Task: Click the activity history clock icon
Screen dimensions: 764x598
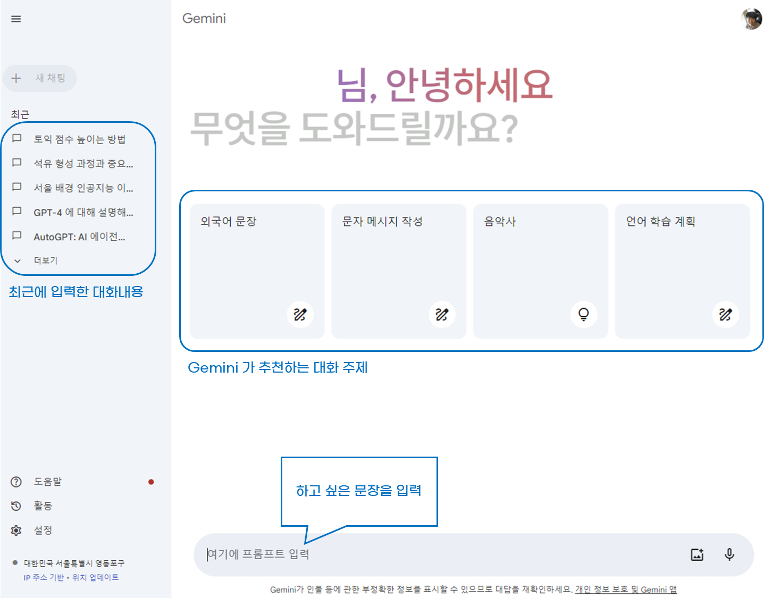Action: tap(16, 506)
